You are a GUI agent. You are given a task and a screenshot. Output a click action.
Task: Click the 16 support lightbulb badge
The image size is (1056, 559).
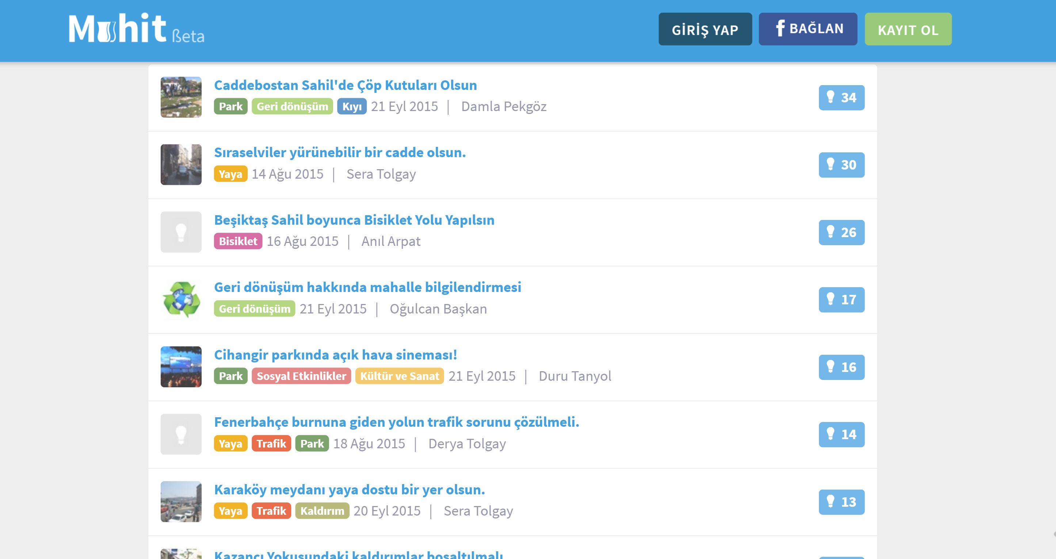coord(841,367)
